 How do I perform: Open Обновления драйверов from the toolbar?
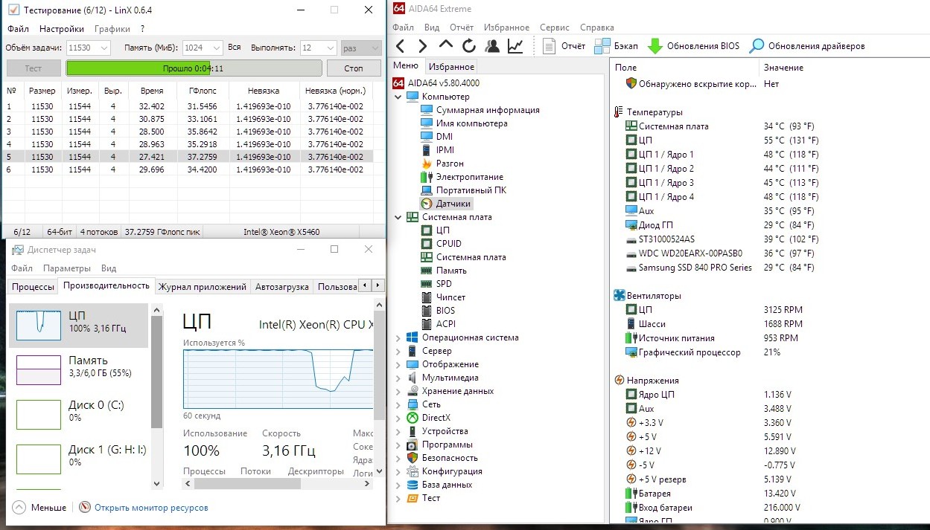807,46
